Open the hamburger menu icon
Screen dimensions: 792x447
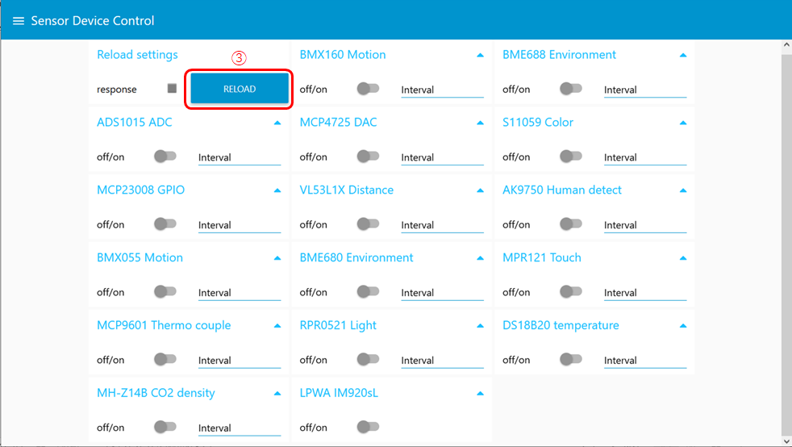(18, 21)
